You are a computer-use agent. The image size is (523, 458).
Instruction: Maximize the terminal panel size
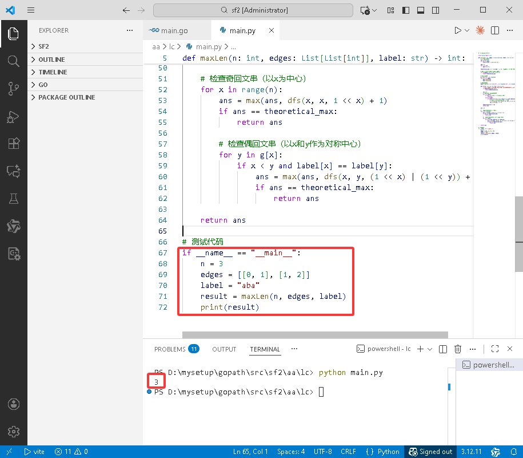coord(495,349)
